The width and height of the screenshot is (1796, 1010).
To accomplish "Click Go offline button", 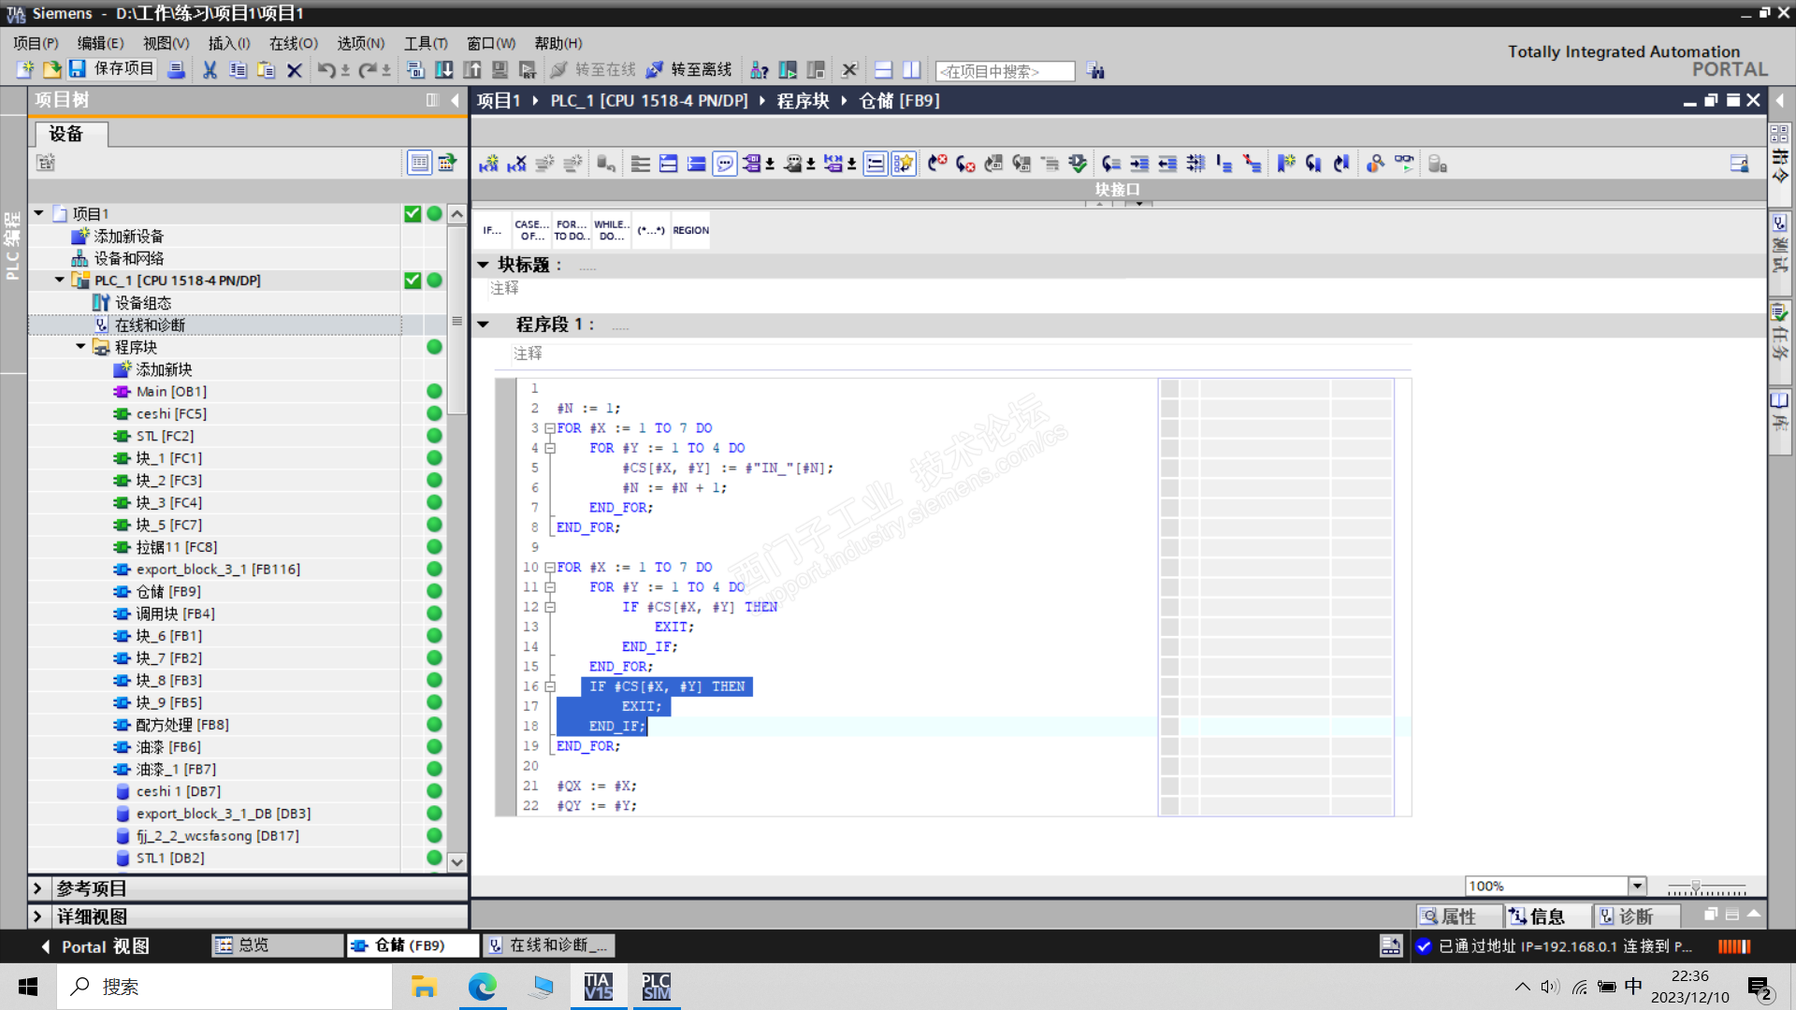I will pyautogui.click(x=689, y=70).
